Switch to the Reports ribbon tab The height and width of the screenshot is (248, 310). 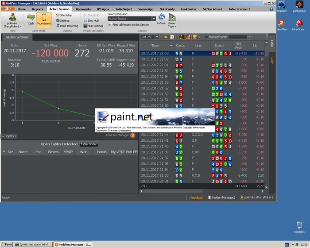click(38, 9)
